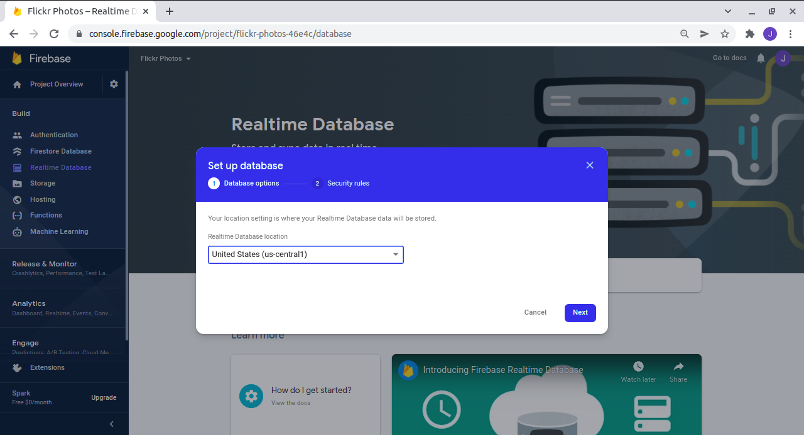Open the Firebase account avatar J

pos(783,58)
